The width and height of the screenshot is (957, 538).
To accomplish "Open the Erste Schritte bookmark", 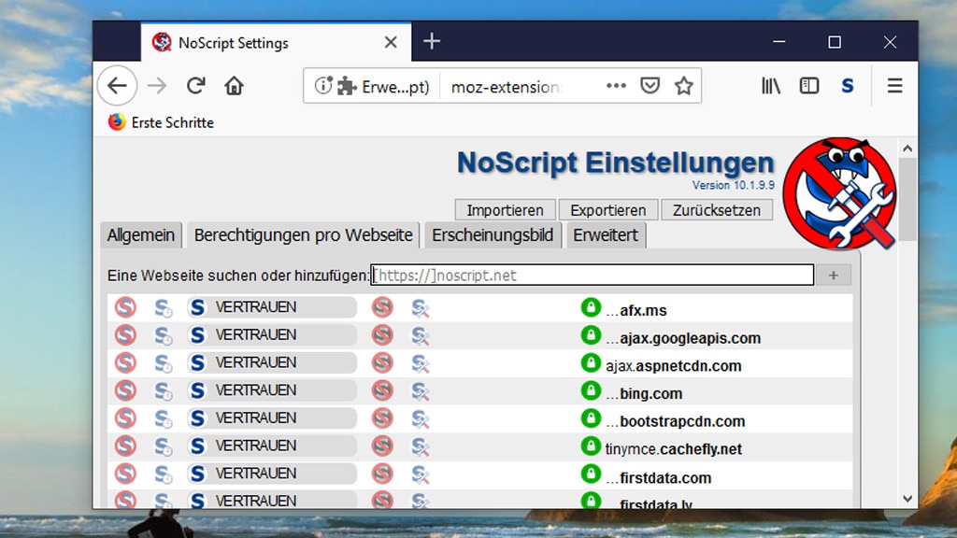I will pyautogui.click(x=161, y=122).
